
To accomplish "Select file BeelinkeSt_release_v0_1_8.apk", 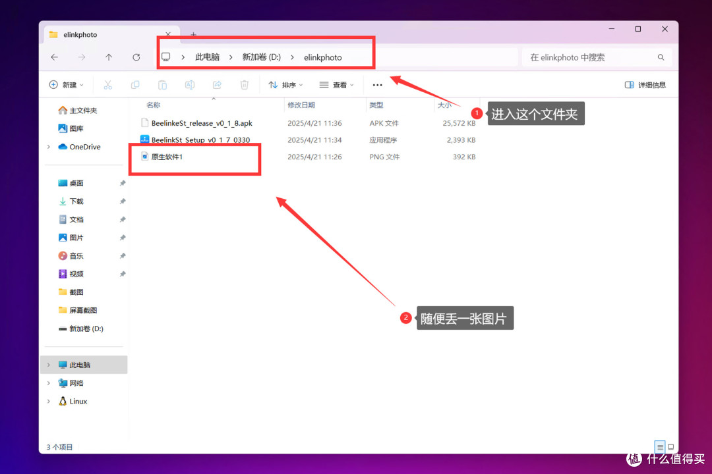I will tap(202, 123).
